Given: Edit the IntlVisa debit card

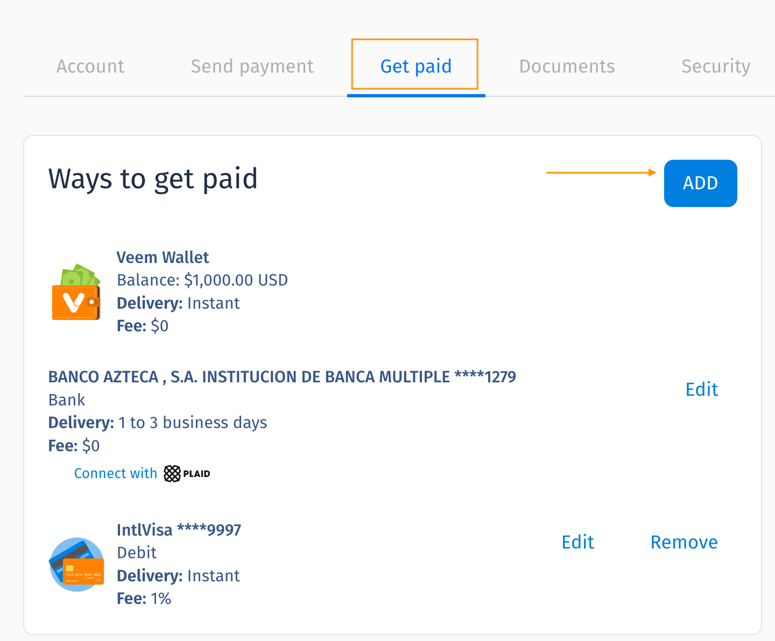Looking at the screenshot, I should point(577,542).
